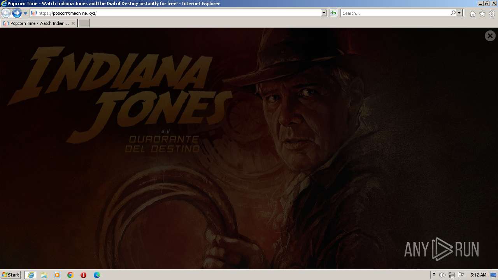Select the Popcorn Time browser tab
The height and width of the screenshot is (280, 498).
[x=39, y=23]
